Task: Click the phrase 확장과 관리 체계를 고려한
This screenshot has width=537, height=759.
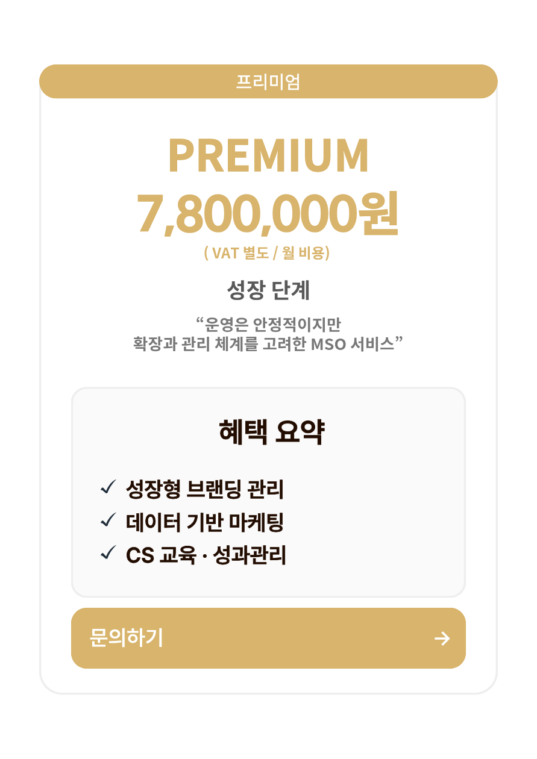Action: (219, 345)
